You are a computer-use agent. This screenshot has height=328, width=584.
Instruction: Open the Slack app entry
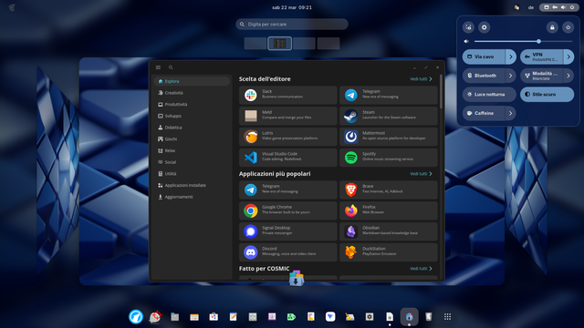coord(288,95)
